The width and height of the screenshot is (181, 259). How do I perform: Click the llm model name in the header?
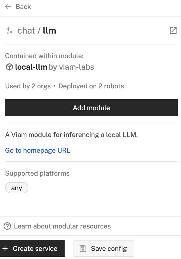[49, 30]
